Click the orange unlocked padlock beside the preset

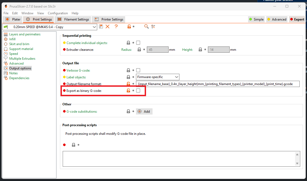129,26
